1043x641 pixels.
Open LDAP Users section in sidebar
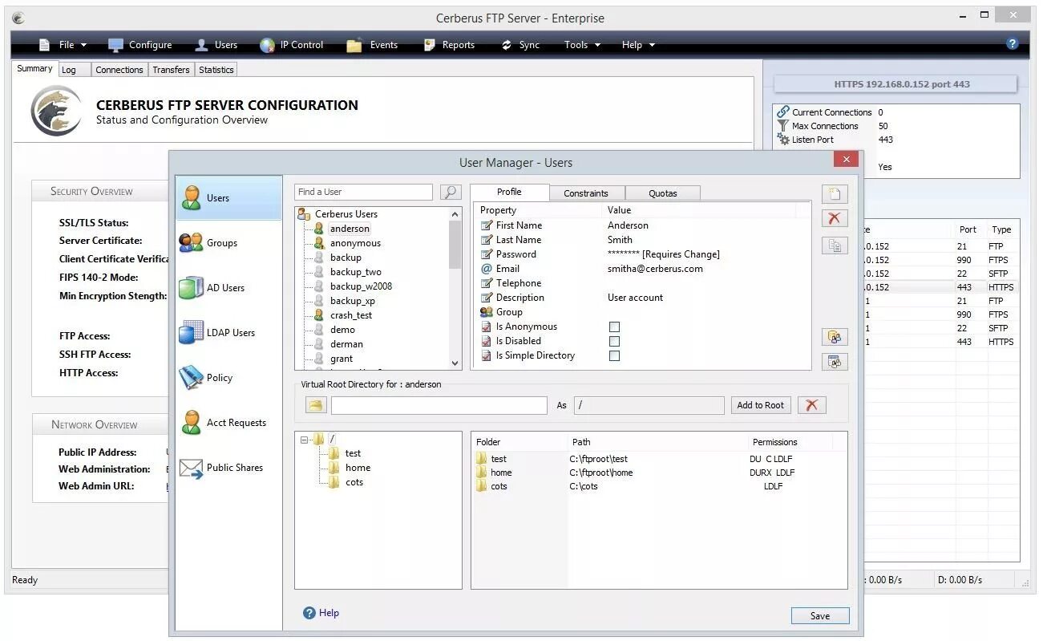pyautogui.click(x=229, y=333)
